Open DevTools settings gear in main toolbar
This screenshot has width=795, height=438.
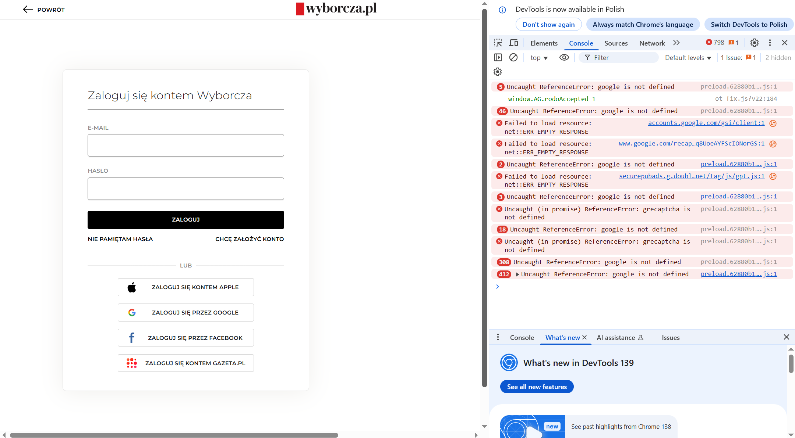pyautogui.click(x=755, y=43)
